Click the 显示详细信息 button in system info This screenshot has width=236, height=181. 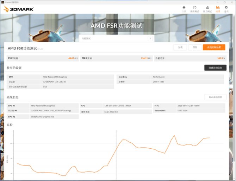pyautogui.click(x=215, y=97)
